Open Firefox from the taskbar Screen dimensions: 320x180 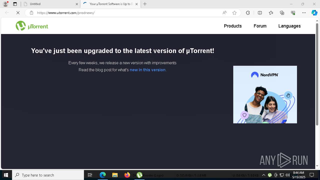click(x=127, y=175)
